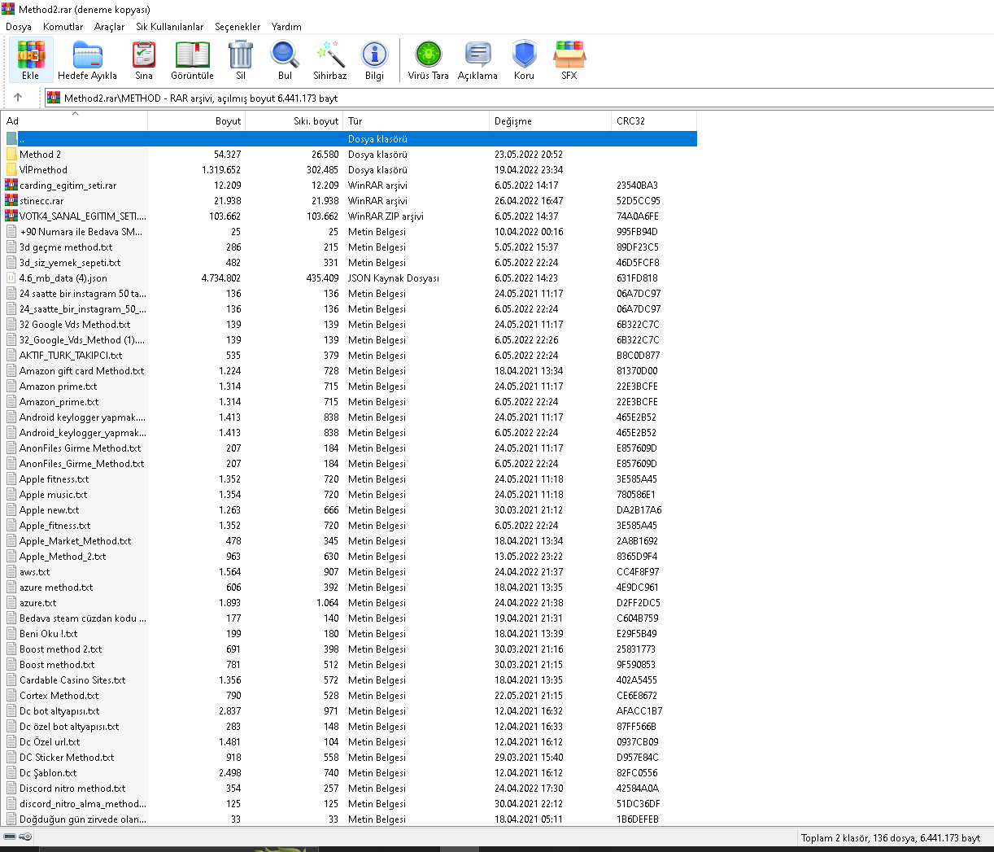Select 'AKTIF_TURK_TAKIPCI.txt' file
Viewport: 994px width, 852px height.
click(x=71, y=355)
